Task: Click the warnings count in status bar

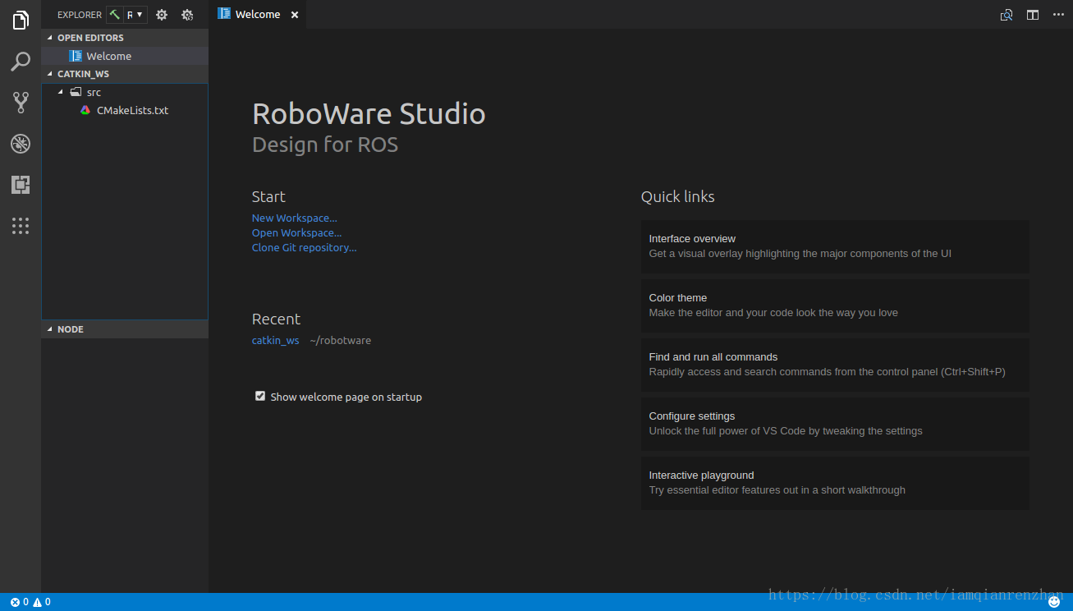Action: click(x=42, y=602)
